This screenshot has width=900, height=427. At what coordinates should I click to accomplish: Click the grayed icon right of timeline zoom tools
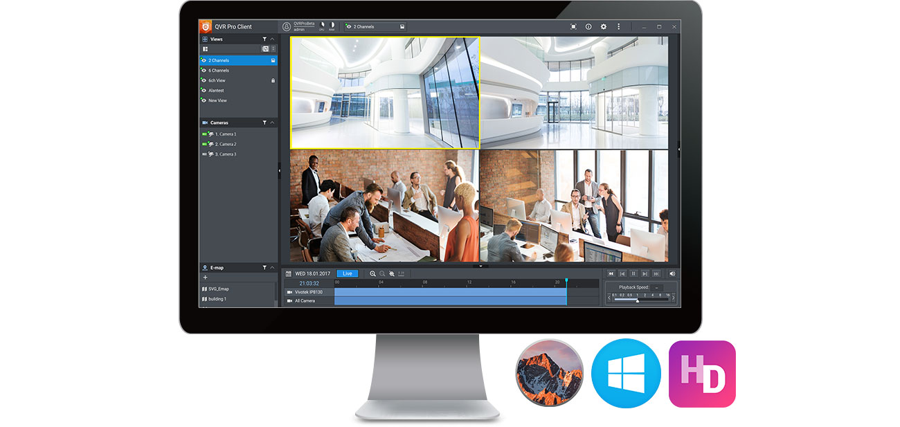click(x=402, y=273)
